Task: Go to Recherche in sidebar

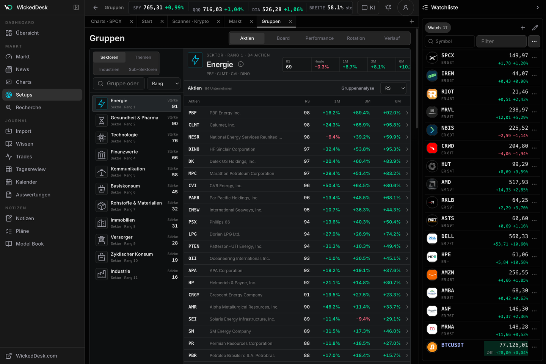Action: pyautogui.click(x=42, y=107)
